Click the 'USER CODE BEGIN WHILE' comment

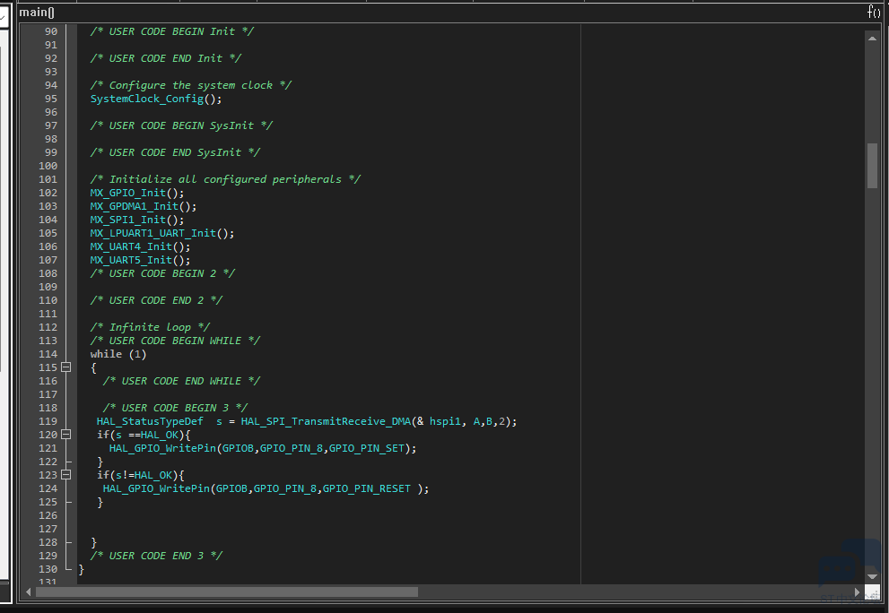point(175,341)
